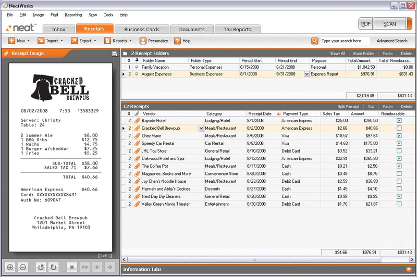Uncheck Reimbursable for Bayside Hotel
Screen dimensions: 417x277
tap(399, 120)
